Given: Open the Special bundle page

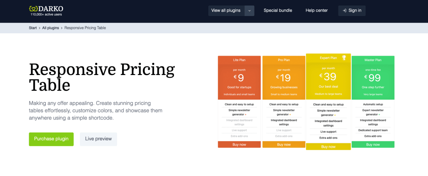Looking at the screenshot, I should coord(278,11).
